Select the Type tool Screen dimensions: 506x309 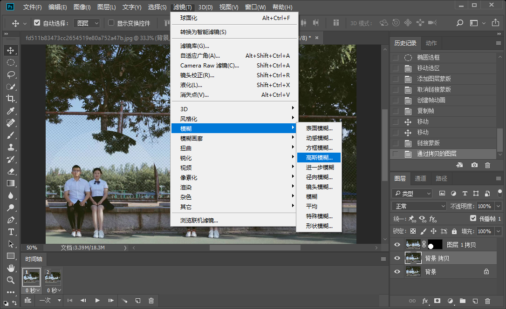pos(11,232)
